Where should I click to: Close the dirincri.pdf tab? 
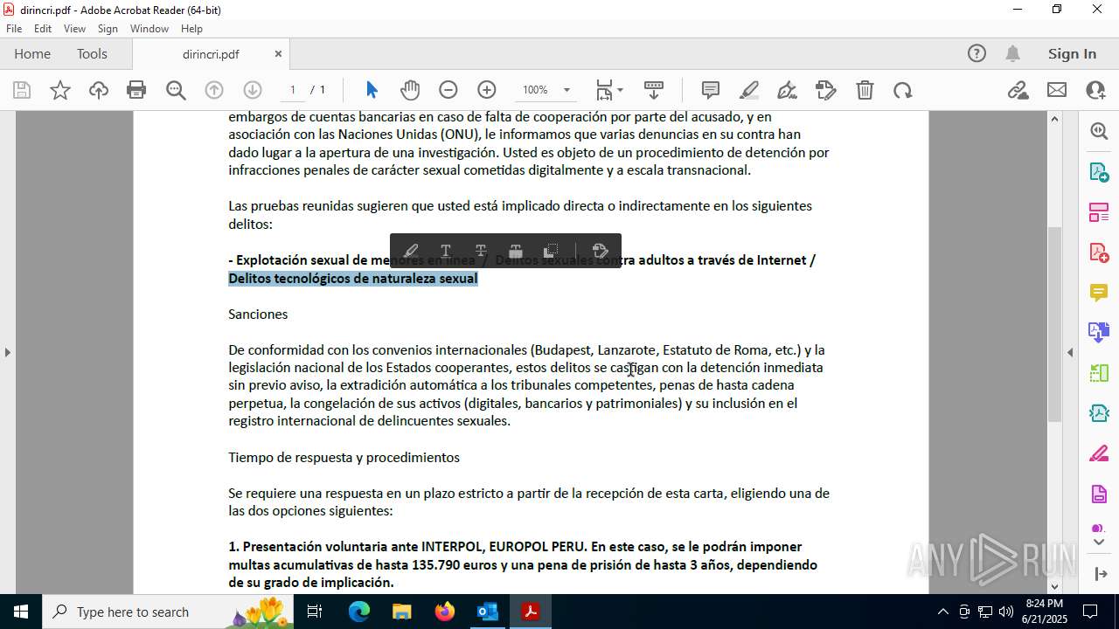click(278, 54)
